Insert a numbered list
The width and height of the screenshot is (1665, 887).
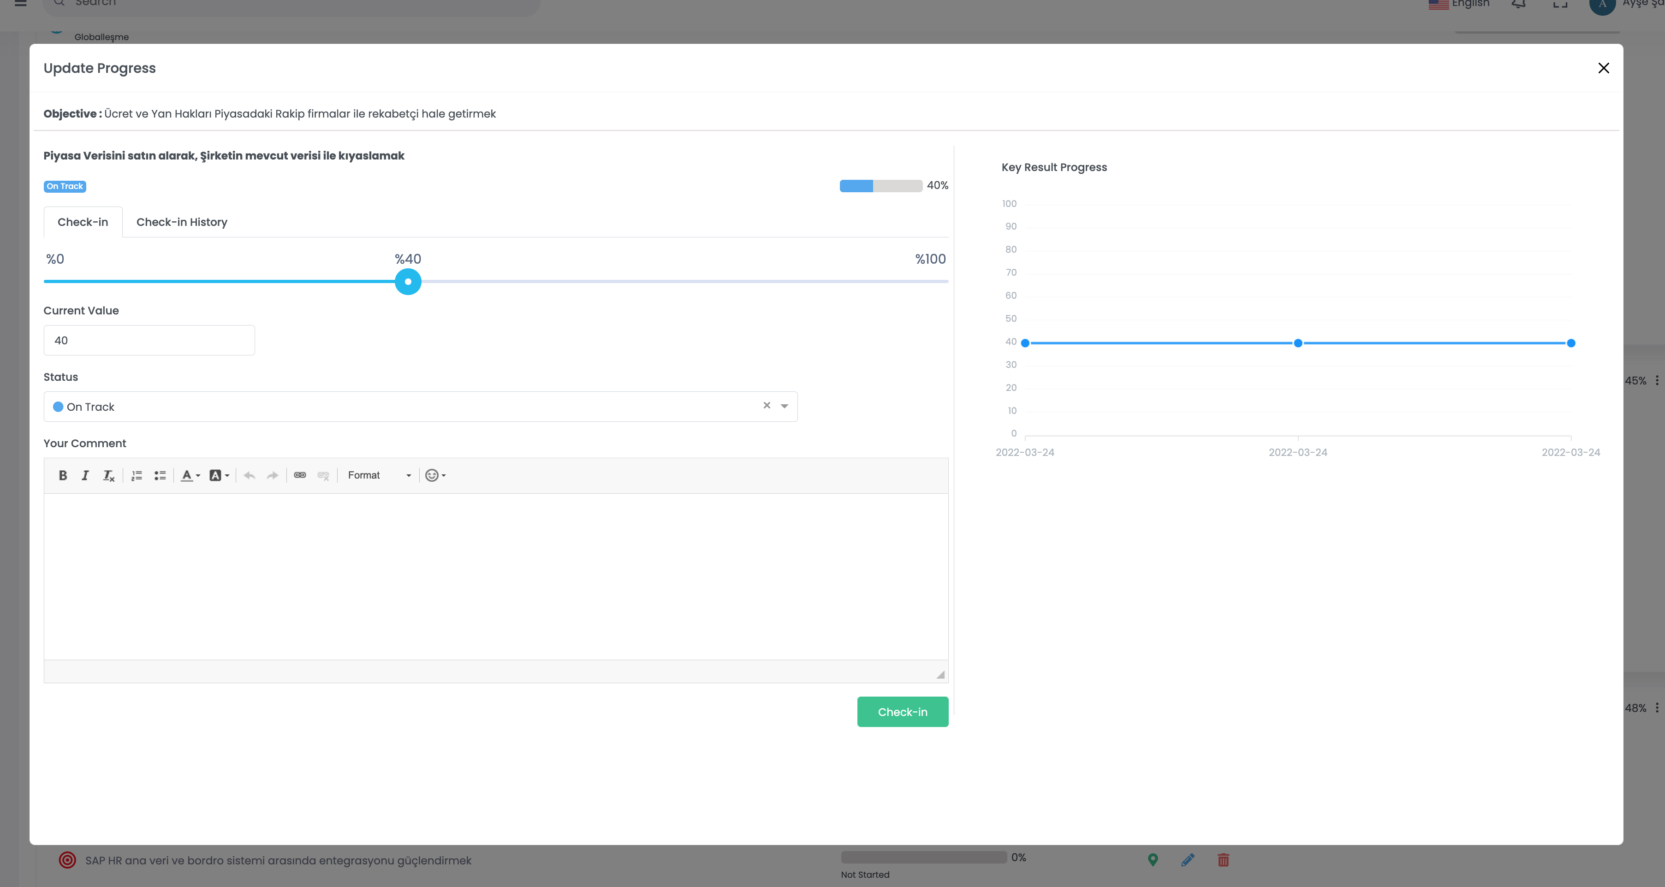coord(137,475)
